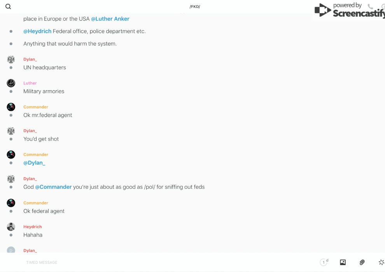Viewport: 385px width, 272px height.
Task: Click the image picture attachment icon
Action: click(x=343, y=262)
